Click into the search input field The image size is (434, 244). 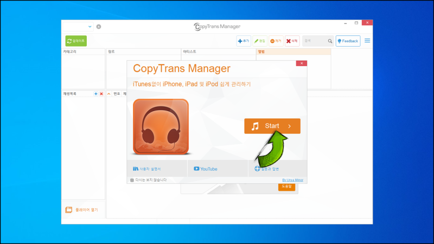click(x=315, y=41)
